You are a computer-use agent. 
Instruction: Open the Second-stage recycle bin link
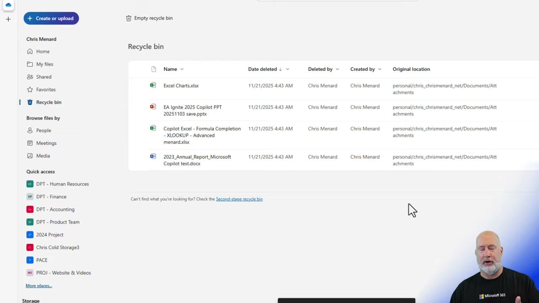(x=239, y=199)
